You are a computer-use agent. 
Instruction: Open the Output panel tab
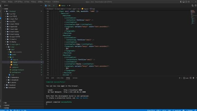(53, 78)
